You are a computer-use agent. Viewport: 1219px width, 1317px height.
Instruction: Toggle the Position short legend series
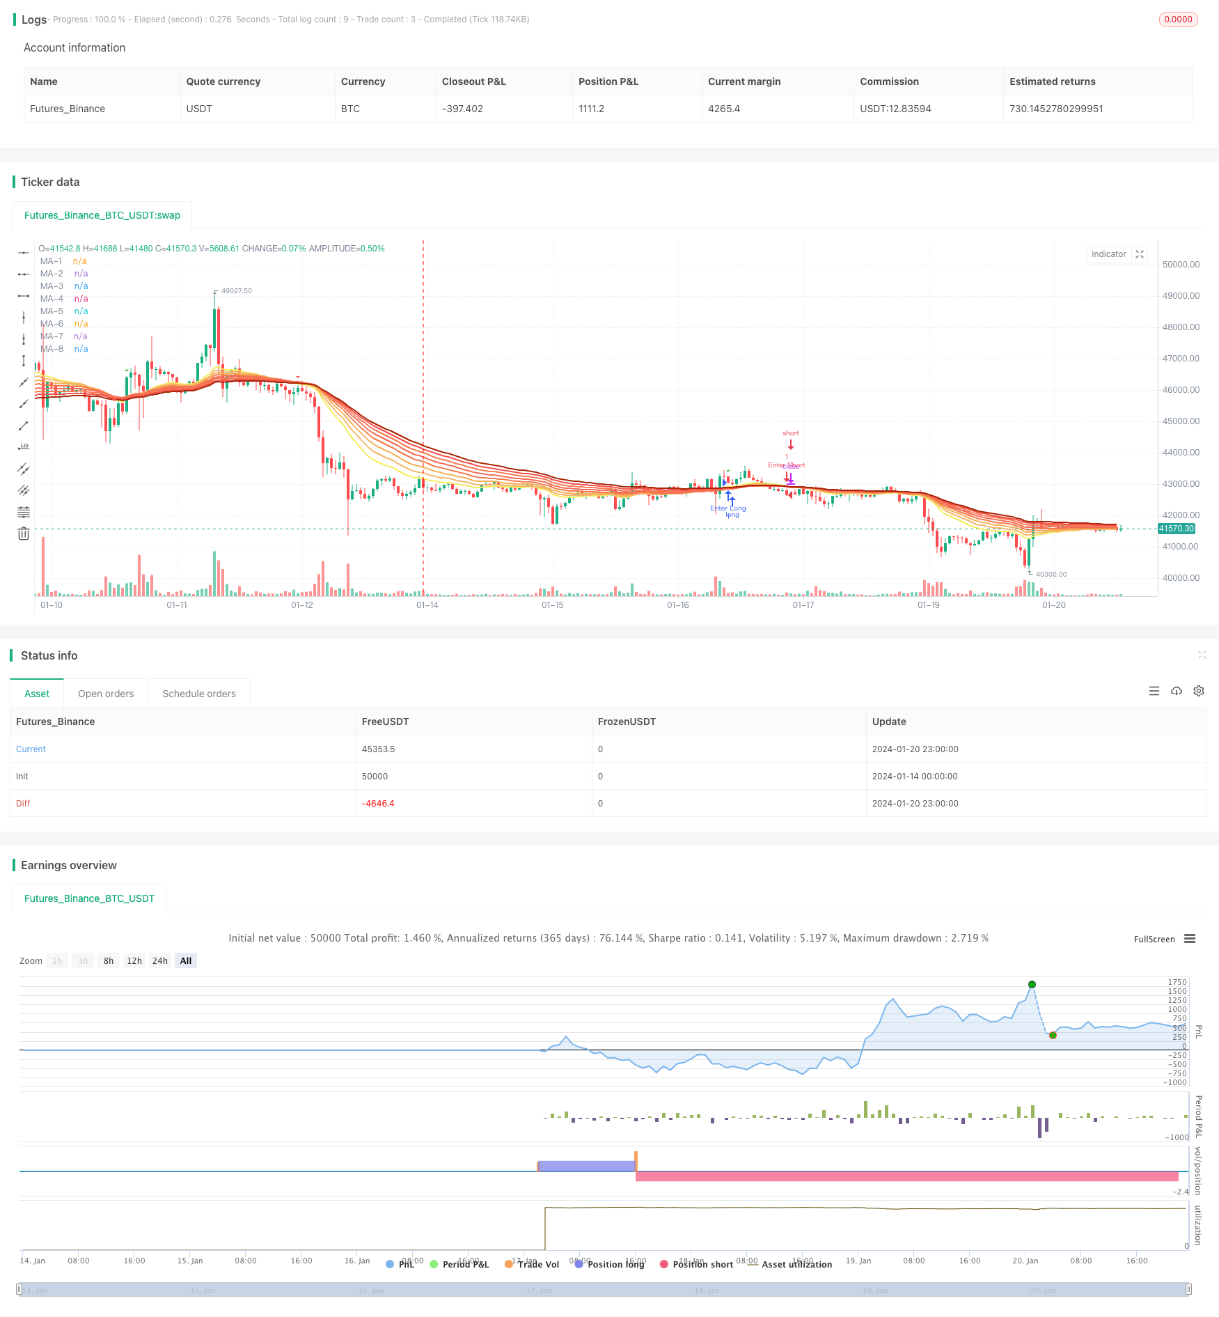pos(696,1264)
